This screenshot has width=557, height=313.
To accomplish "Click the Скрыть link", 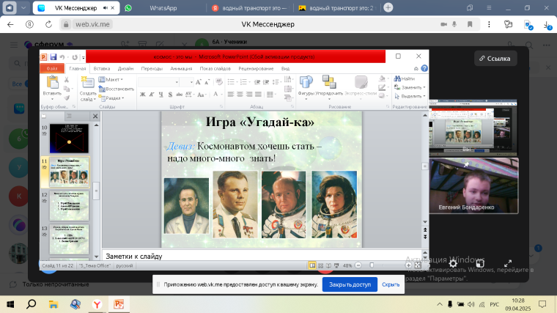I will [x=391, y=284].
